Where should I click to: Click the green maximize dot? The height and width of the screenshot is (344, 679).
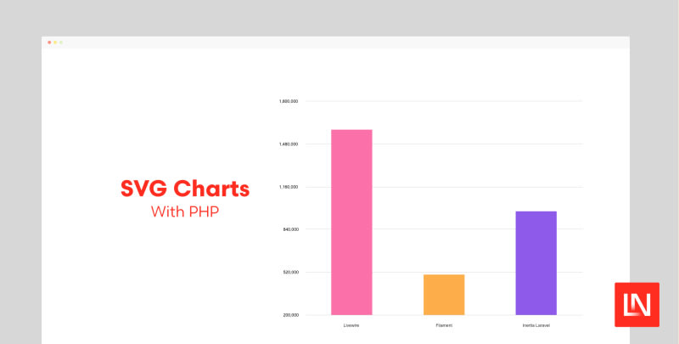point(61,42)
